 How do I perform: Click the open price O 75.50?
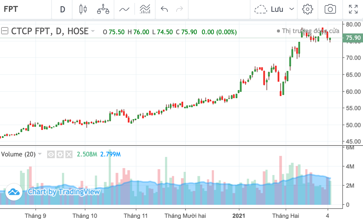(114, 32)
